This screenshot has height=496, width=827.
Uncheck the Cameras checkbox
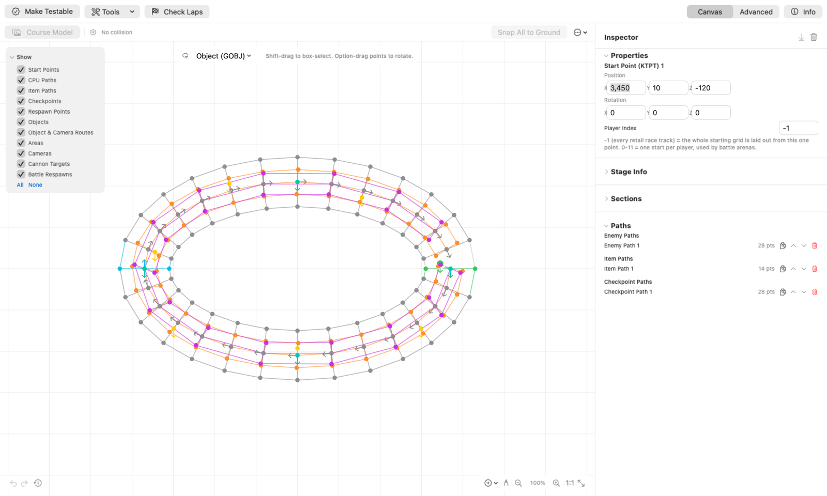pos(21,153)
